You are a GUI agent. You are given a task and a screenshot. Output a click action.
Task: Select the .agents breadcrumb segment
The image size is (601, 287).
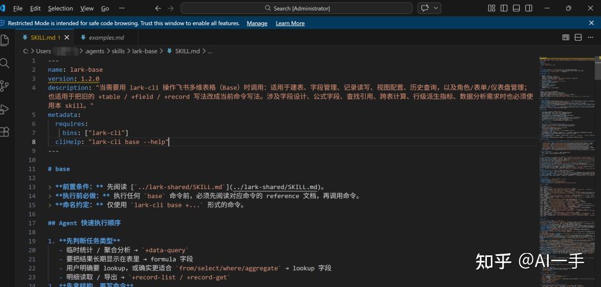click(94, 51)
